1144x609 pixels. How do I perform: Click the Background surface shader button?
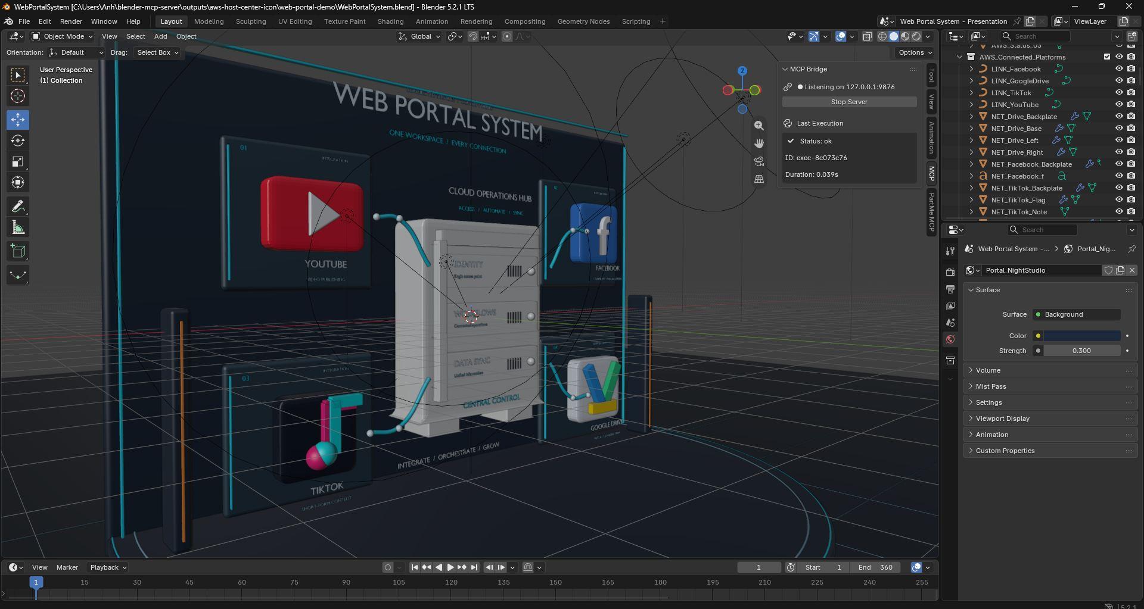pos(1077,314)
